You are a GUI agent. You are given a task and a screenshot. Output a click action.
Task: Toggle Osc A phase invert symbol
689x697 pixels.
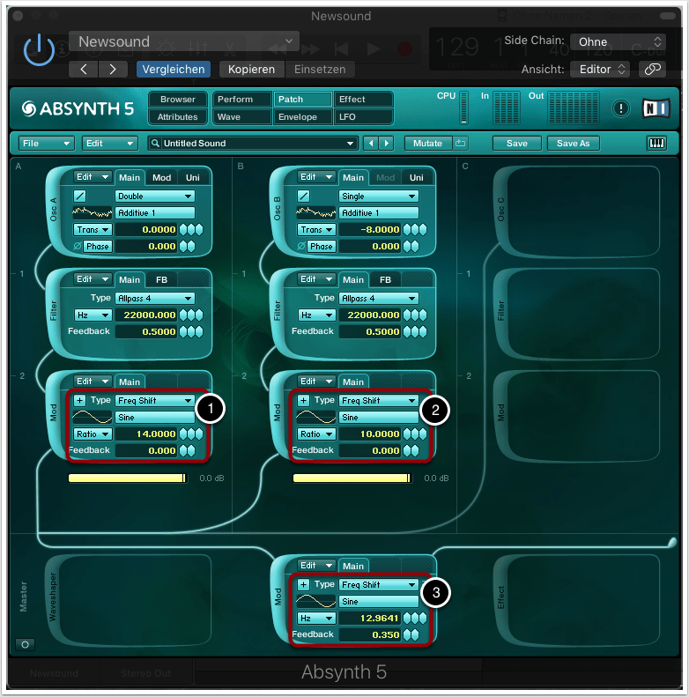click(78, 246)
